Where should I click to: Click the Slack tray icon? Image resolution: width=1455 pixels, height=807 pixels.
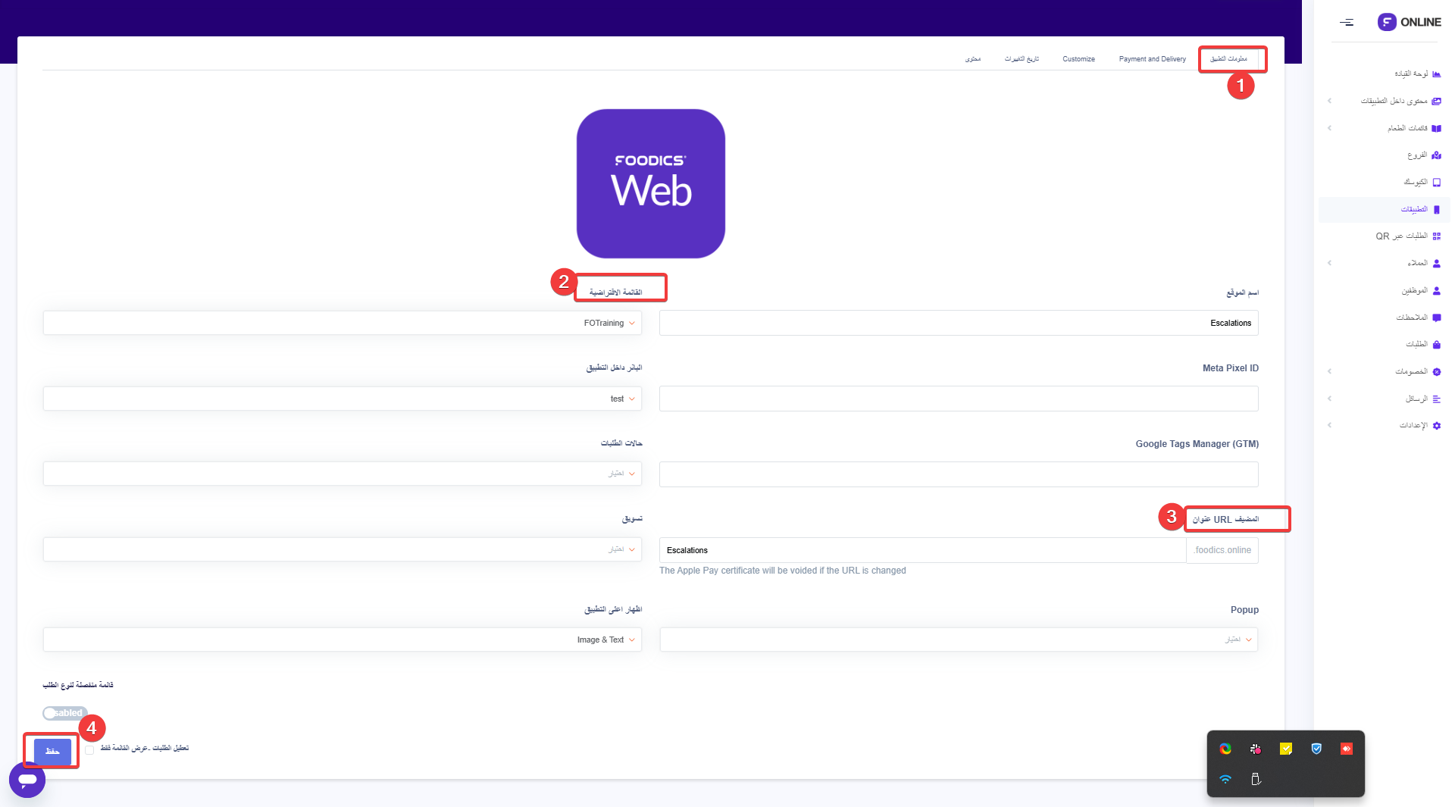click(x=1256, y=749)
